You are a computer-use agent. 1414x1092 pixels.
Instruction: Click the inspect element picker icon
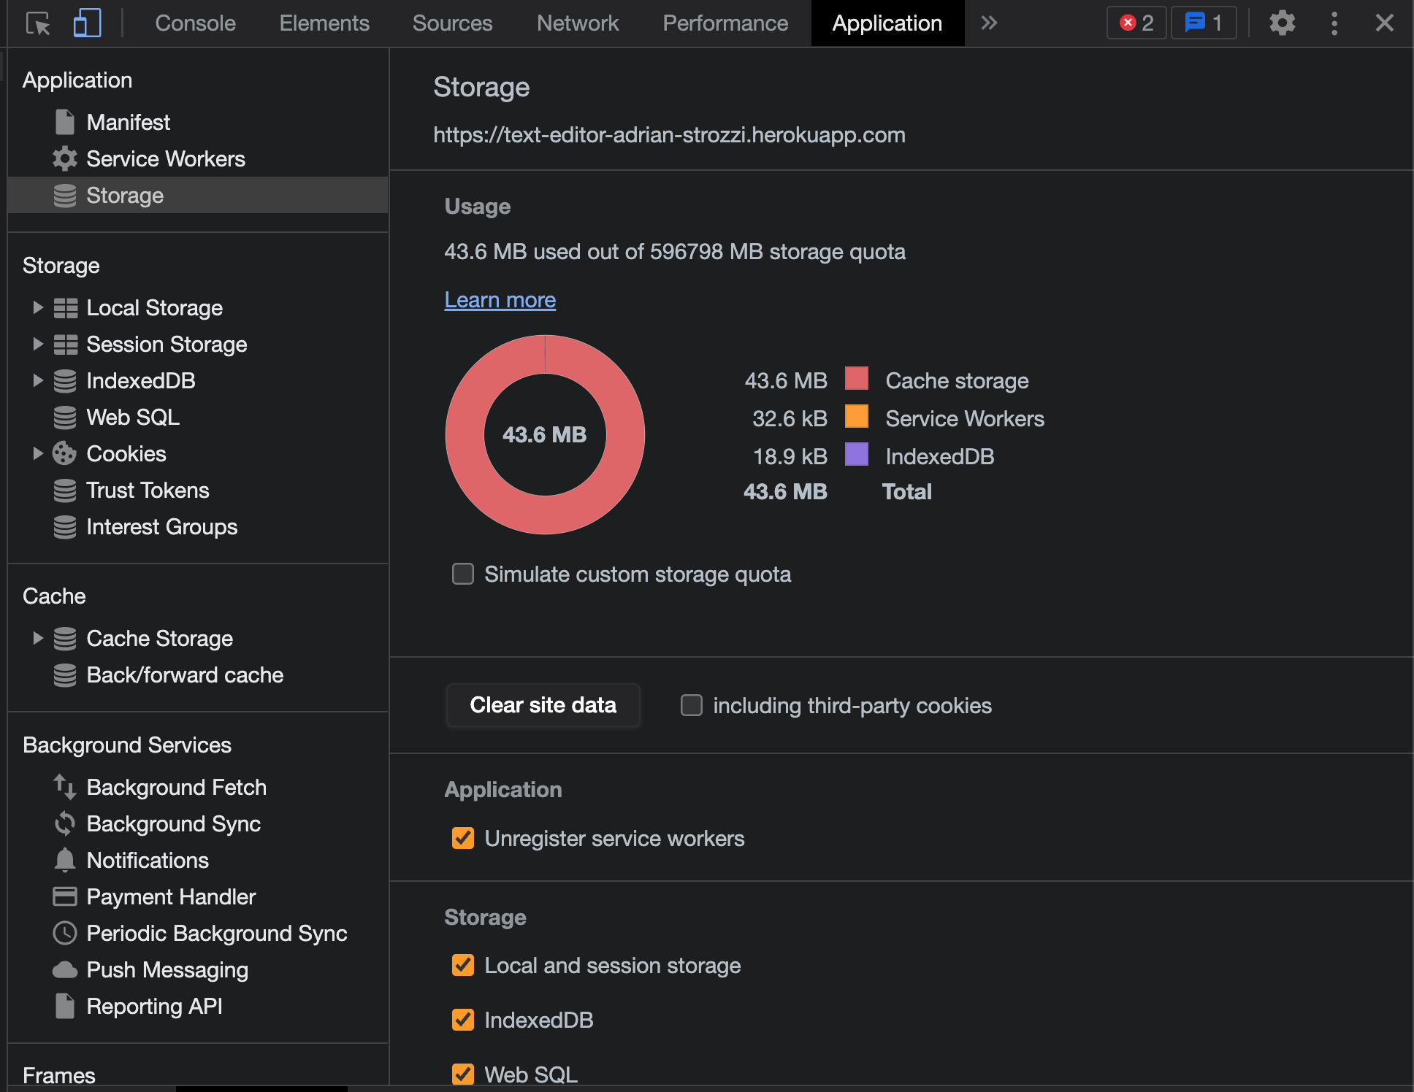37,23
